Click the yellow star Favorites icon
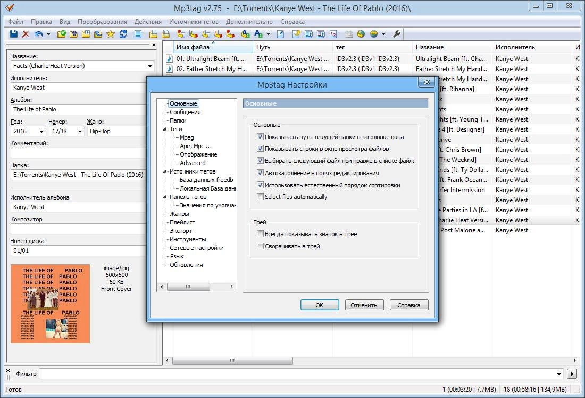This screenshot has height=398, width=585. [x=111, y=34]
